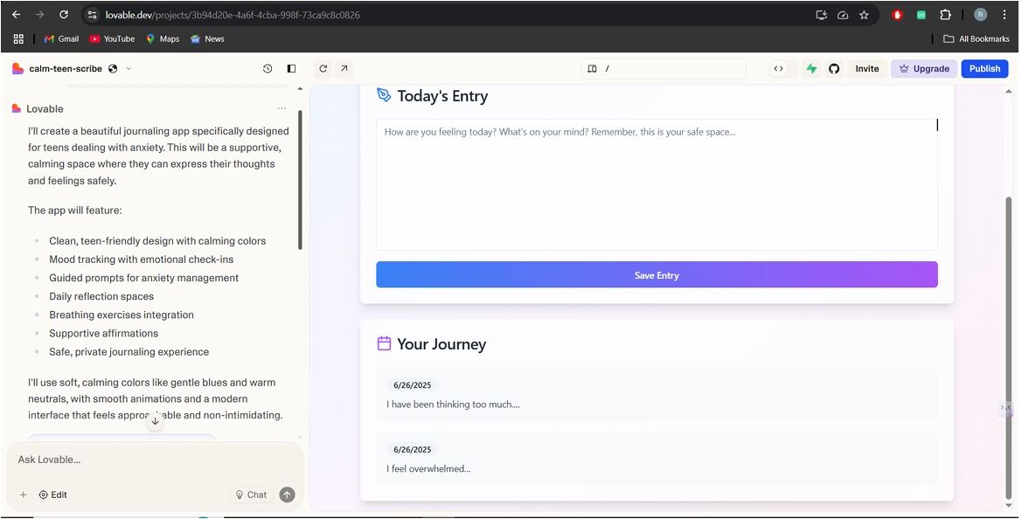
Task: Open version history clock icon
Action: tap(268, 68)
